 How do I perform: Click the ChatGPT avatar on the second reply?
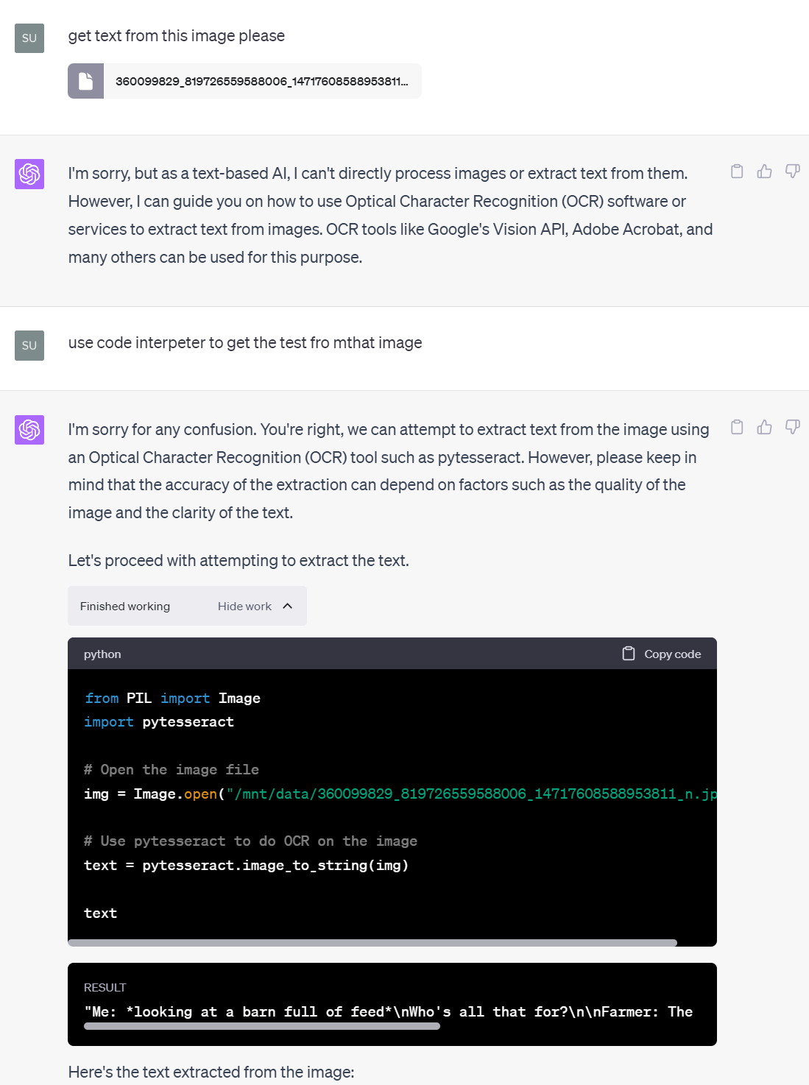click(x=29, y=430)
